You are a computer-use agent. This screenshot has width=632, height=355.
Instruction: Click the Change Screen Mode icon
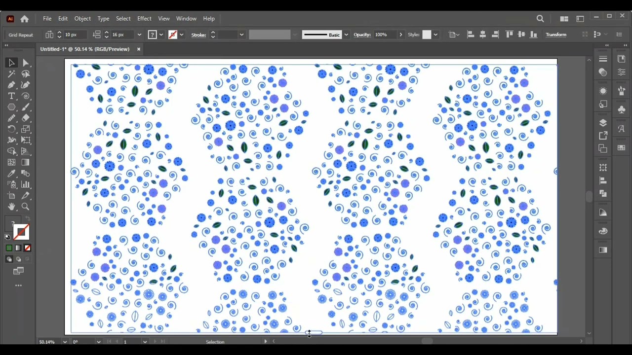click(18, 271)
